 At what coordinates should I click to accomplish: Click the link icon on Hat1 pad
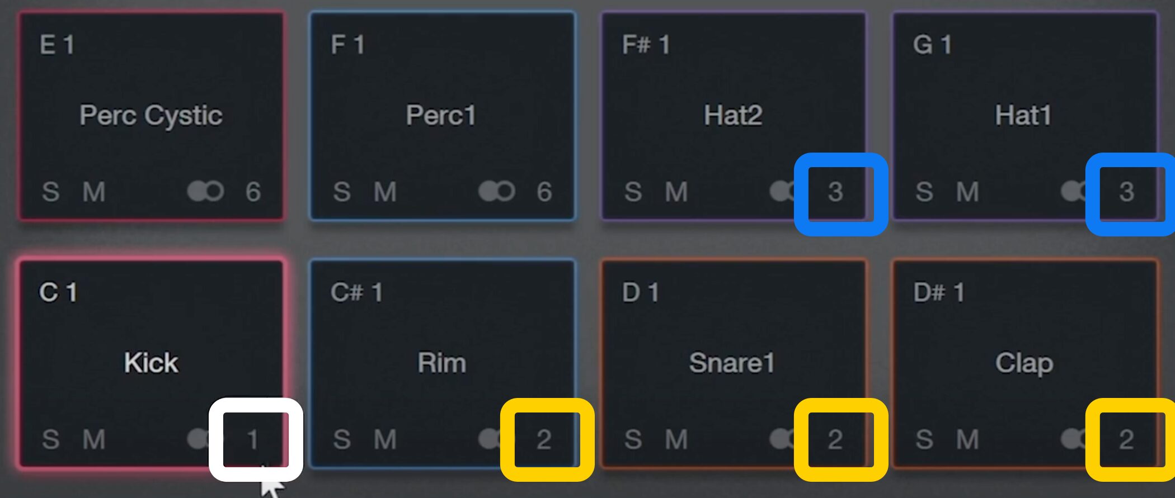tap(1073, 191)
